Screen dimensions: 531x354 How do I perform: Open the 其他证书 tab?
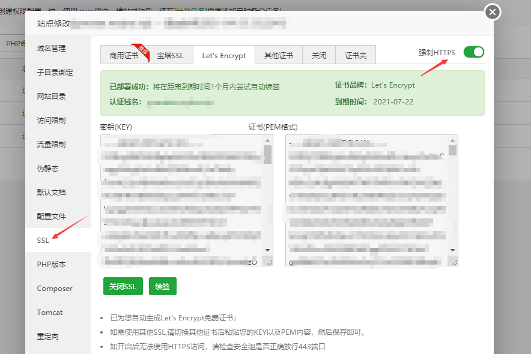click(278, 55)
